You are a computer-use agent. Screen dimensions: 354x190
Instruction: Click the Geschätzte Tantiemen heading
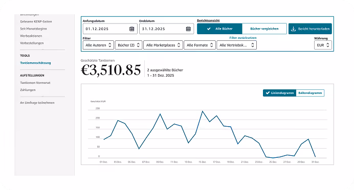98,60
